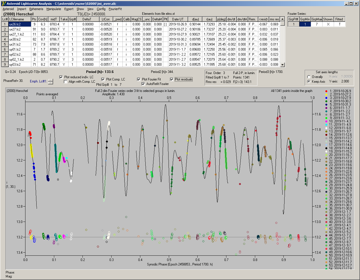Viewport: 360px width, 280px height.
Task: Click the GrpMax value 7 in Fourier Series
Action: pos(317,24)
